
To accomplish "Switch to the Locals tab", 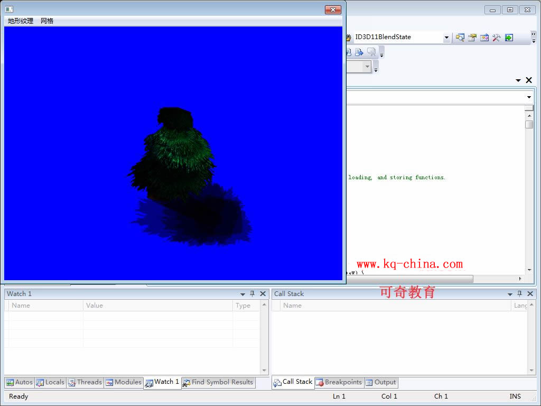I will coord(51,382).
